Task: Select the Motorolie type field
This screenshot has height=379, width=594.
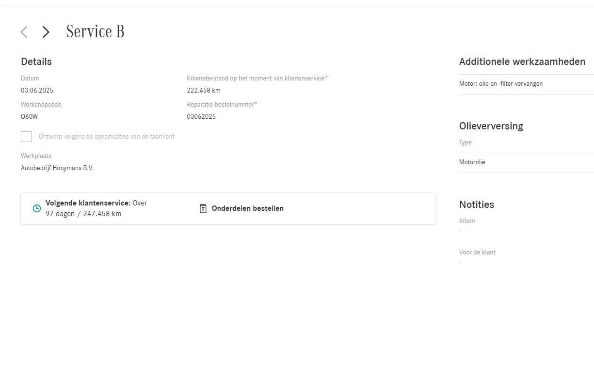Action: click(472, 162)
